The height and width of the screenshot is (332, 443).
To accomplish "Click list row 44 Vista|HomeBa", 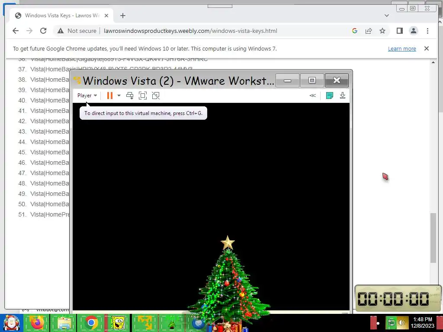I will tap(44, 142).
